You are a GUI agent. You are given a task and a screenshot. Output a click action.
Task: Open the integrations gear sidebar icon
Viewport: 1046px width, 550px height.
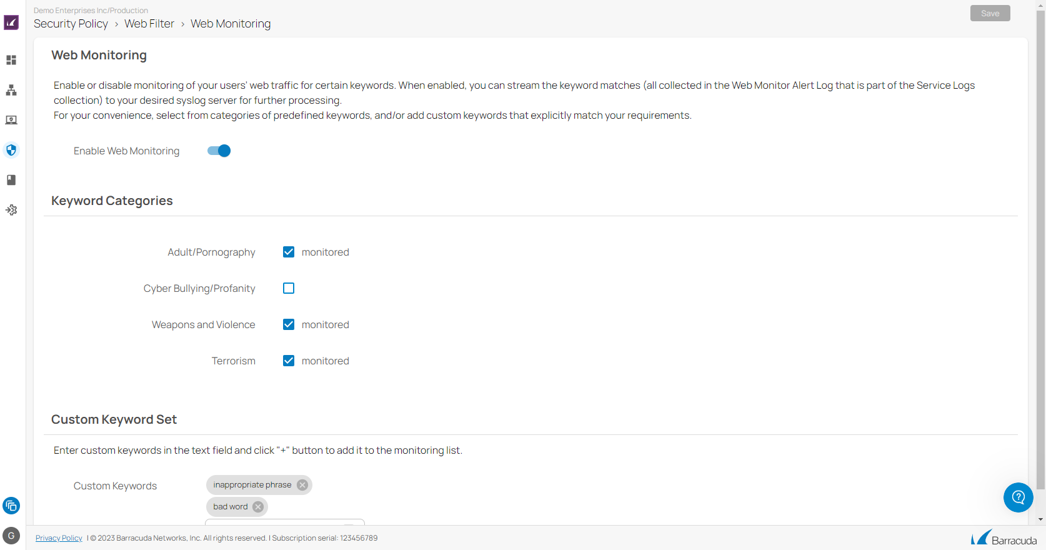[11, 210]
